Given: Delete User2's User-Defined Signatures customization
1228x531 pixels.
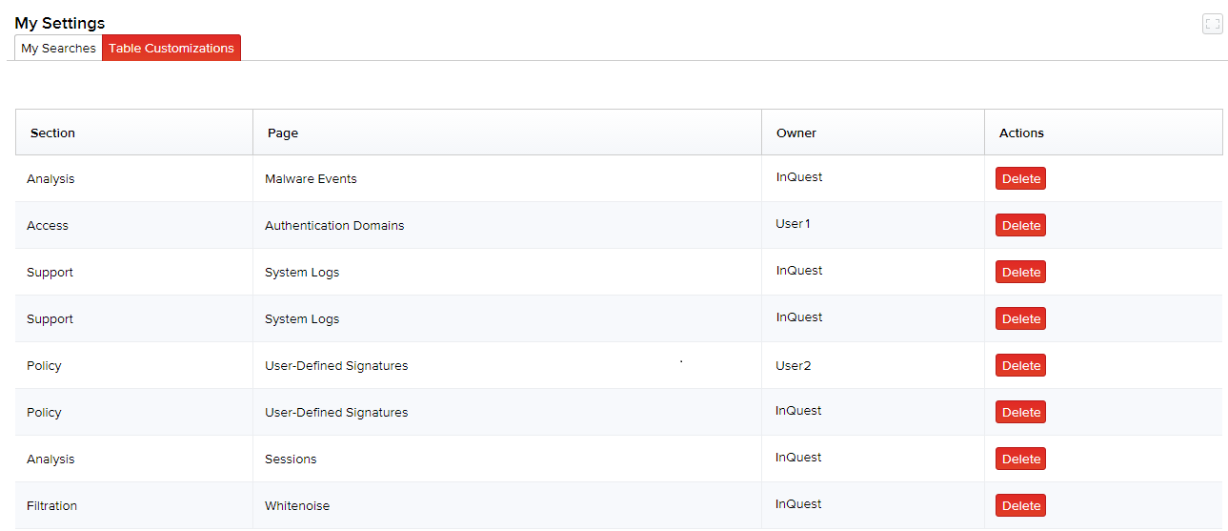Looking at the screenshot, I should [1020, 366].
